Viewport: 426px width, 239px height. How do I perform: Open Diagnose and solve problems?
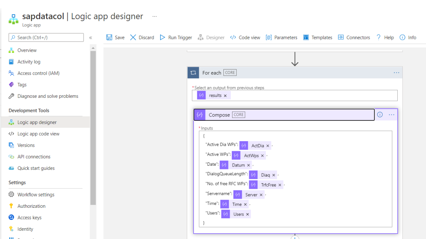[48, 96]
